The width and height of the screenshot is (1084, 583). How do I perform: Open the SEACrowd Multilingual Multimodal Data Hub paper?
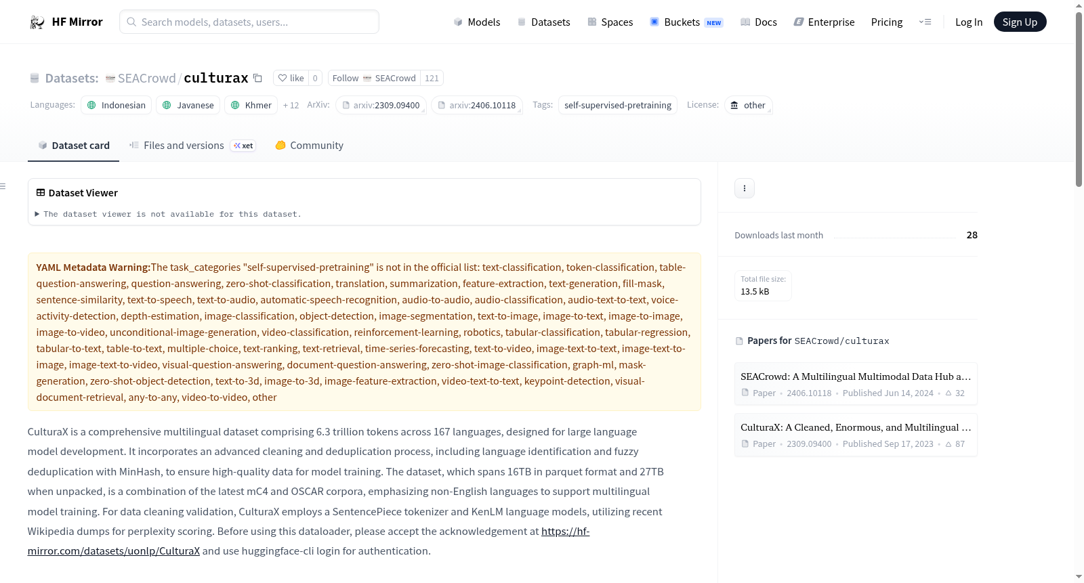856,384
